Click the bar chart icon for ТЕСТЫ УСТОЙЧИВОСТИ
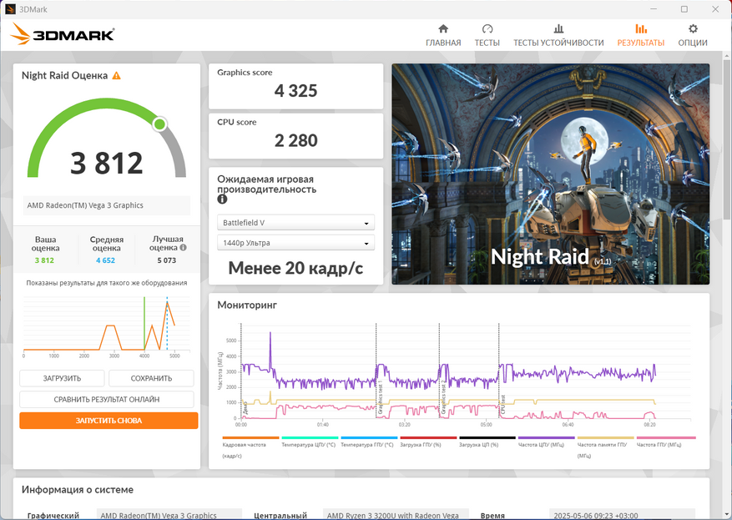732x520 pixels. click(x=558, y=28)
